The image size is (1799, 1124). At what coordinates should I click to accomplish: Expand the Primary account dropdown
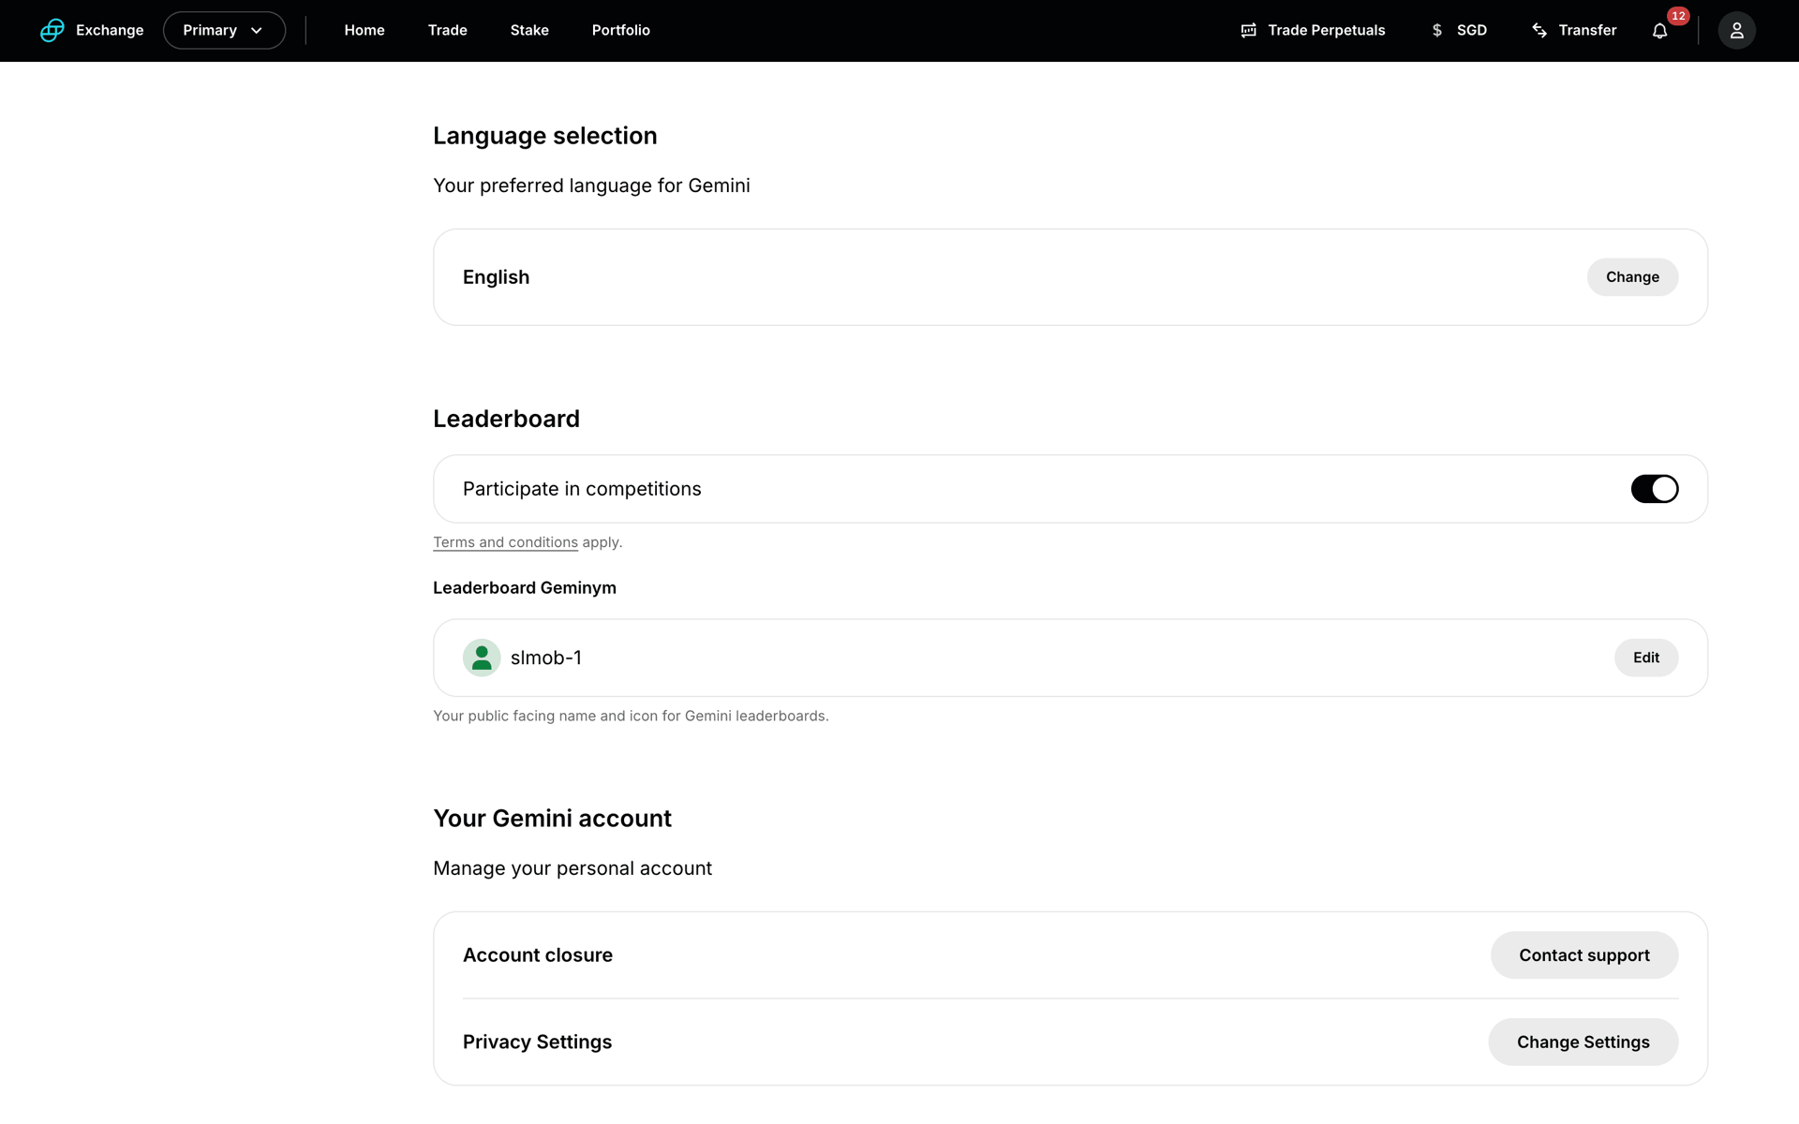tap(224, 30)
